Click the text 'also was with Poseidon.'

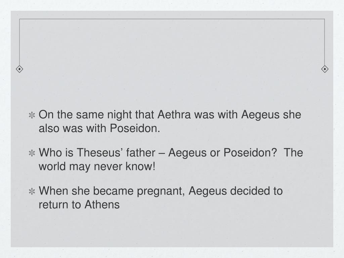99,128
